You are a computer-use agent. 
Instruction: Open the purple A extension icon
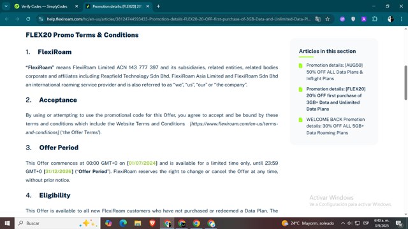click(x=364, y=19)
